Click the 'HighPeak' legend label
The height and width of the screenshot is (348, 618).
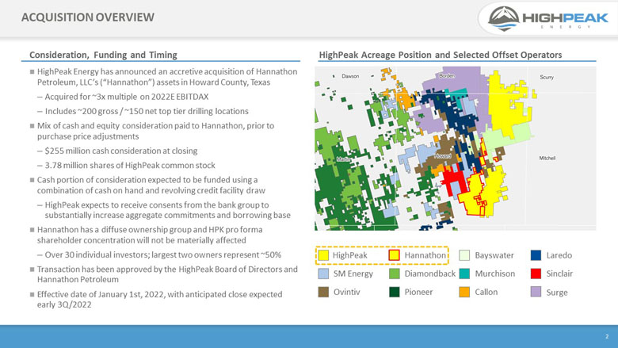[349, 255]
